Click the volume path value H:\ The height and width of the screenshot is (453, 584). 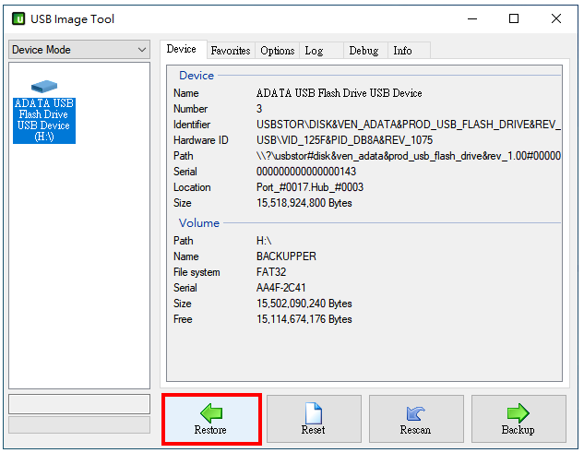(264, 241)
